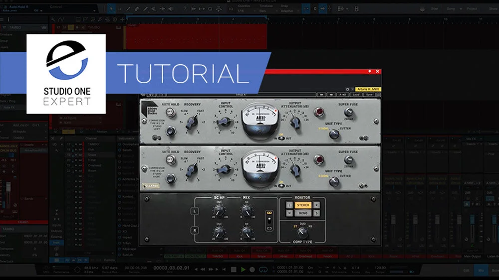Click Input Control knob on left compressor
The image size is (499, 280).
[x=225, y=122]
